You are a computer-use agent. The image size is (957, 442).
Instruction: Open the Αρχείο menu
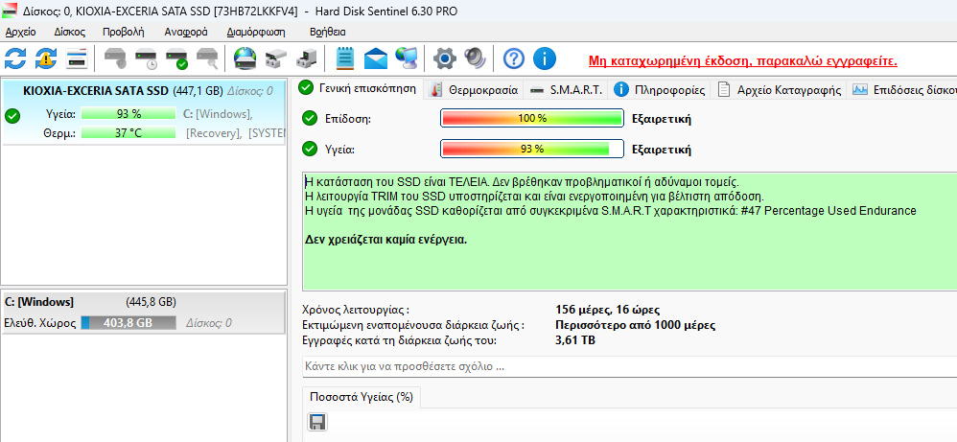(20, 33)
